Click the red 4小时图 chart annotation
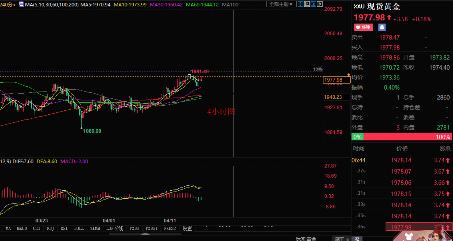453x241 pixels. pos(221,112)
